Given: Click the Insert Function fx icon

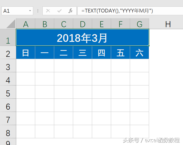Looking at the screenshot, I should [70, 11].
